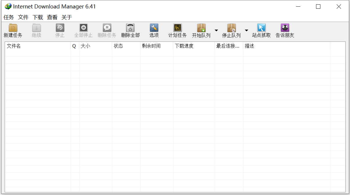Launch the 站点抓取 site grabber icon
This screenshot has height=195, width=350.
(261, 28)
